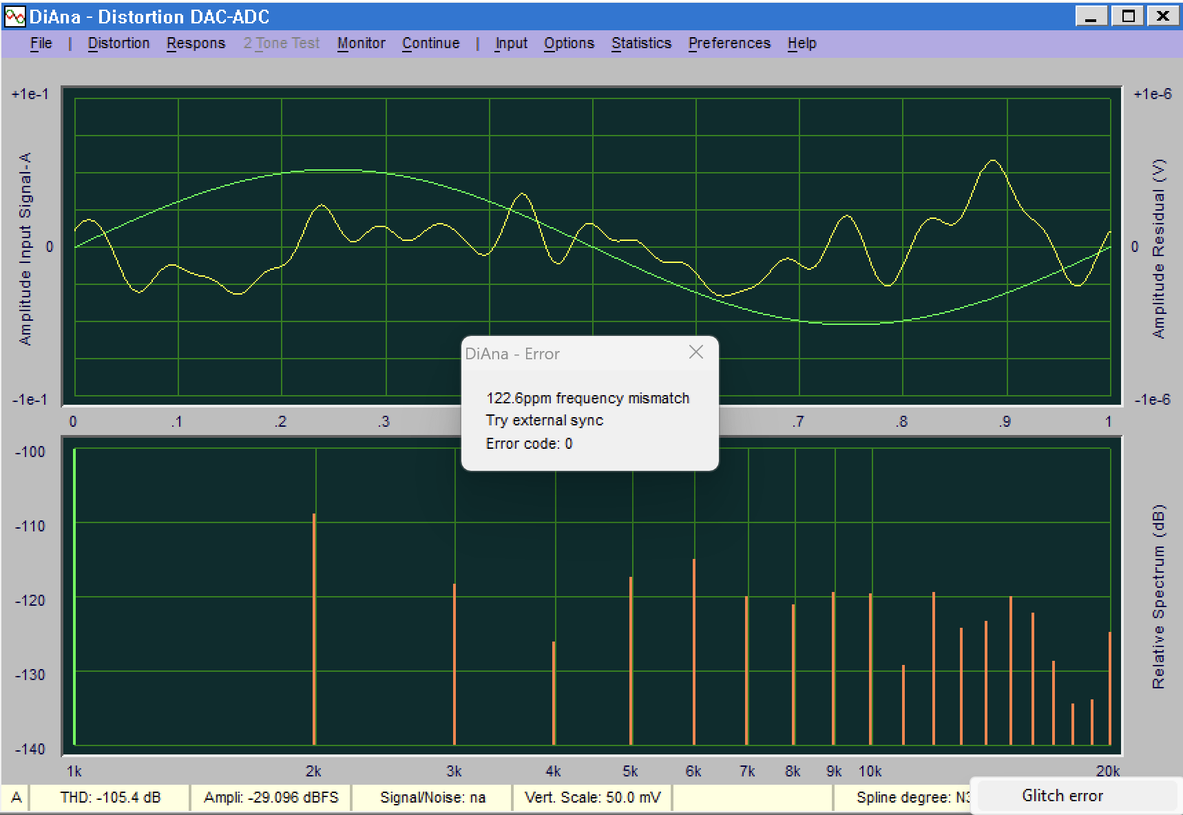Open the Statistics menu

tap(641, 43)
